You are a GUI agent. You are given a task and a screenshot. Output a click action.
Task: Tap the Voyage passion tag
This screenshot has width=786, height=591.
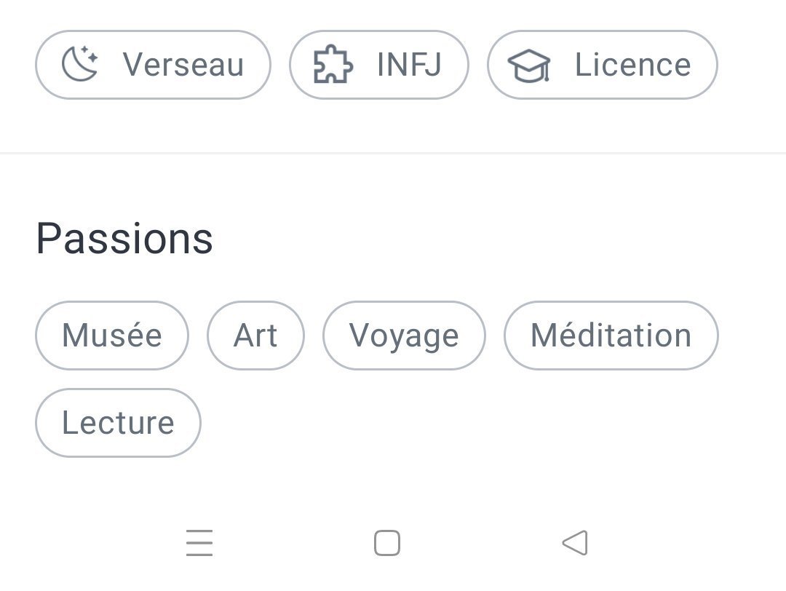(x=404, y=336)
